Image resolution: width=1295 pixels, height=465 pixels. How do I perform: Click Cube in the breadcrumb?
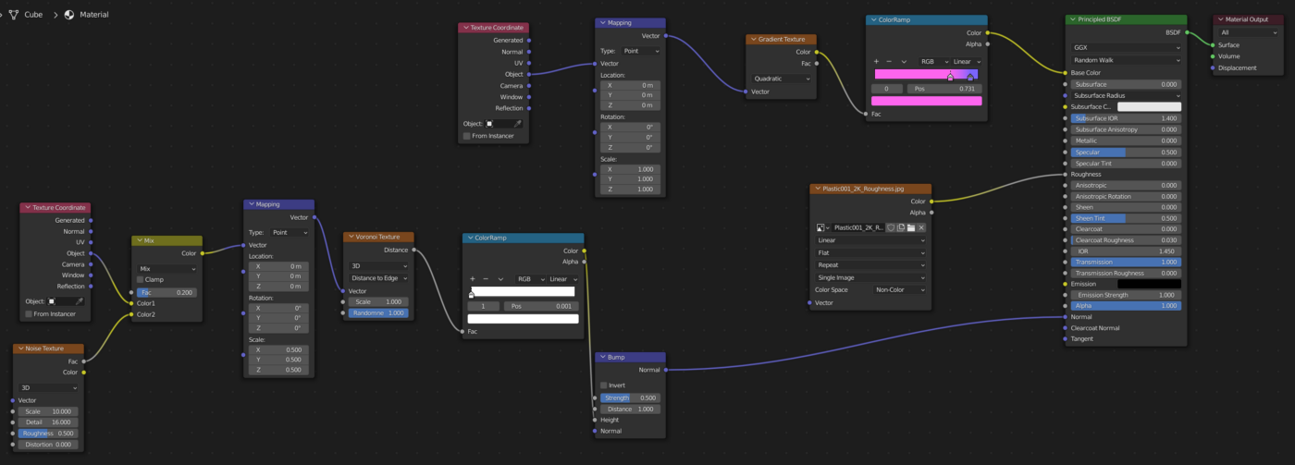pos(33,15)
